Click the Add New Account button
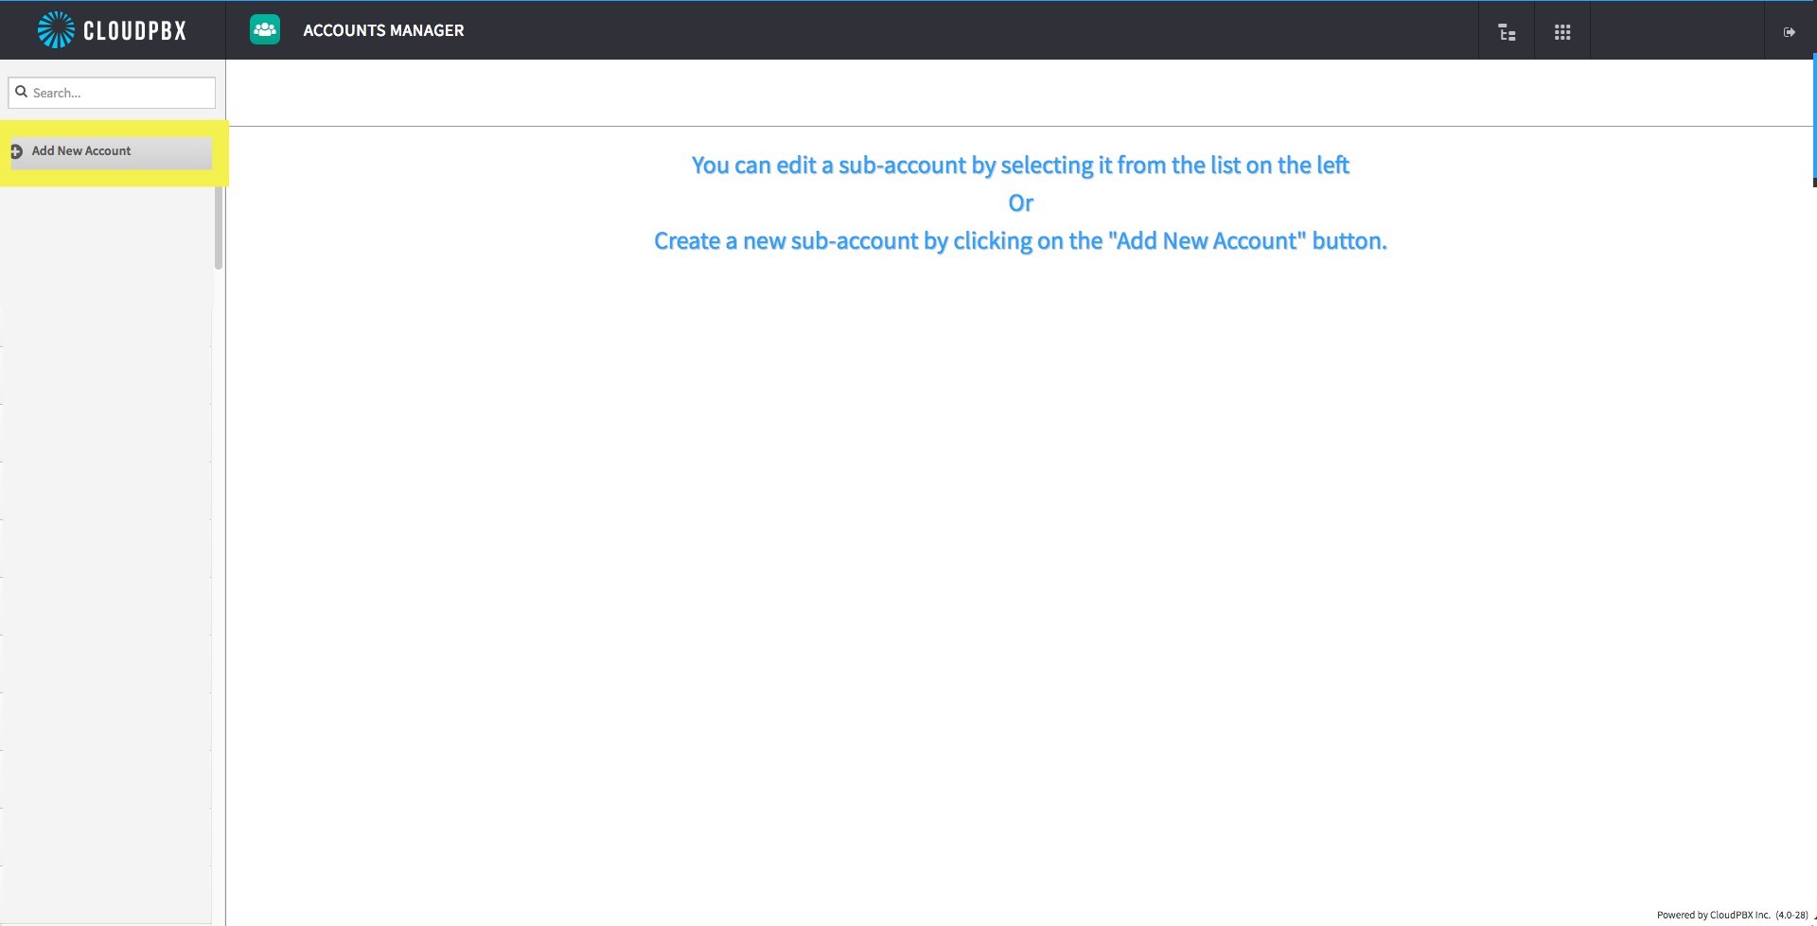 tap(111, 152)
